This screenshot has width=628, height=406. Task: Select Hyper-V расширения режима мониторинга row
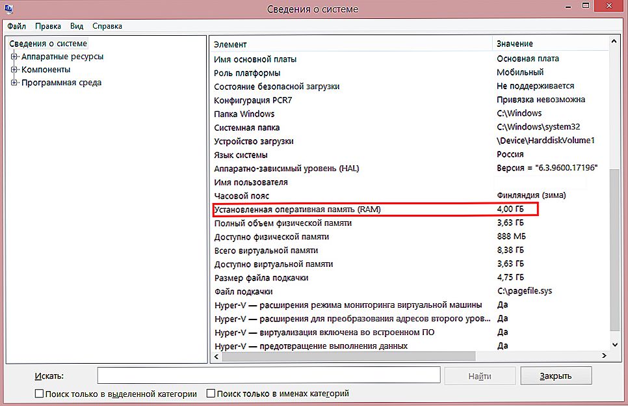point(410,304)
